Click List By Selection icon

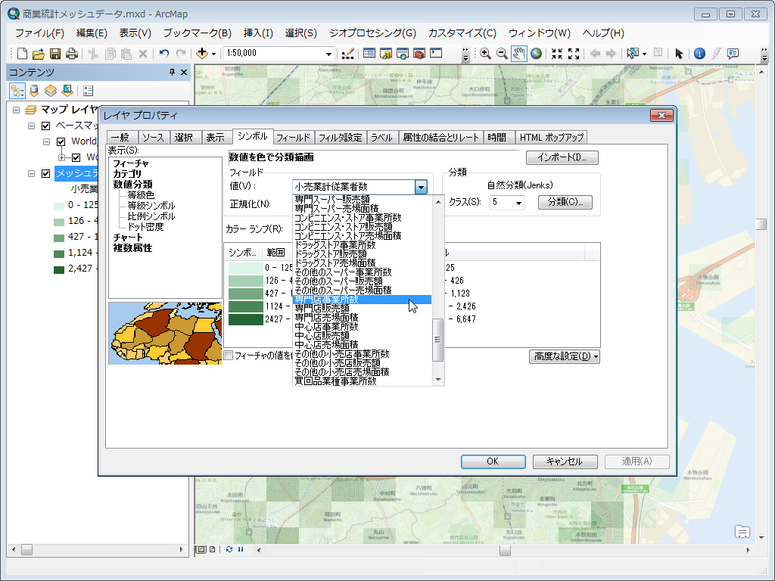pyautogui.click(x=67, y=91)
